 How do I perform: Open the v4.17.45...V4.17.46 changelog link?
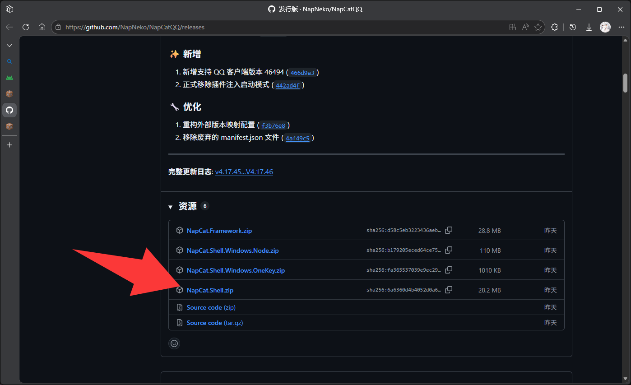244,172
